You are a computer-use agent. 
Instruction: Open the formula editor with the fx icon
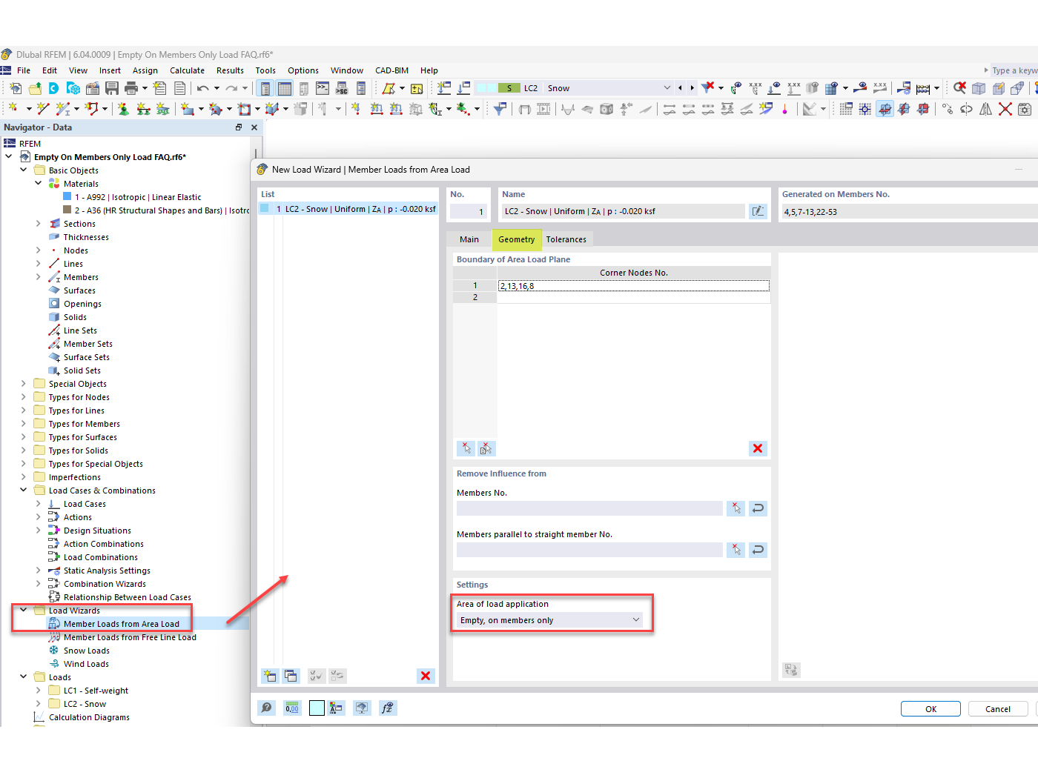click(388, 708)
